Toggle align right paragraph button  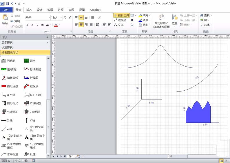point(86,25)
